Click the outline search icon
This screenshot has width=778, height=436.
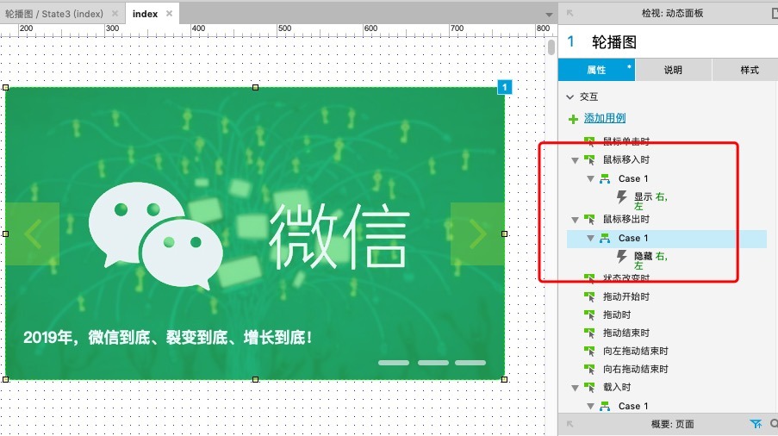coord(774,424)
